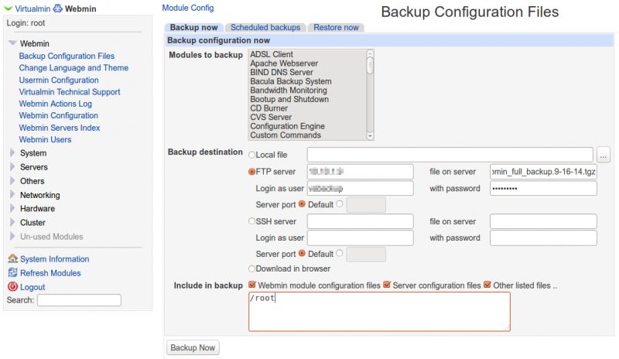The width and height of the screenshot is (619, 359).
Task: Expand the Un-used Modules category
Action: point(12,236)
